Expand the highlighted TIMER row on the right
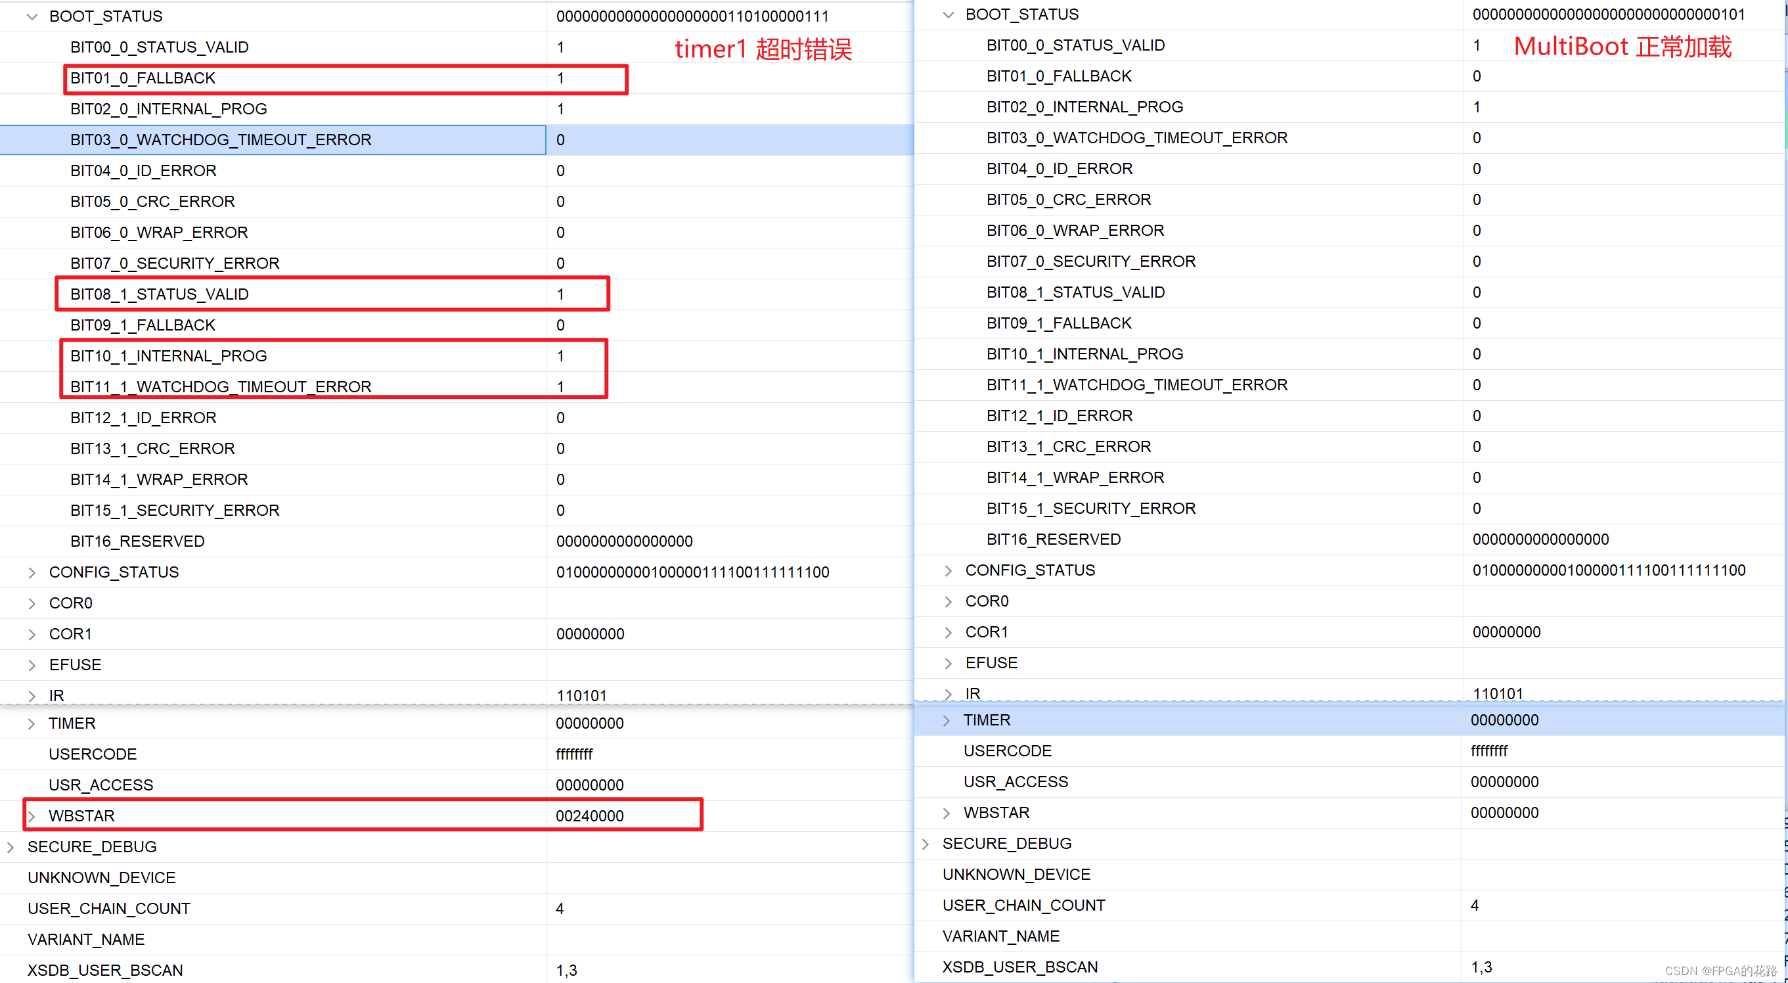Image resolution: width=1788 pixels, height=983 pixels. tap(947, 721)
